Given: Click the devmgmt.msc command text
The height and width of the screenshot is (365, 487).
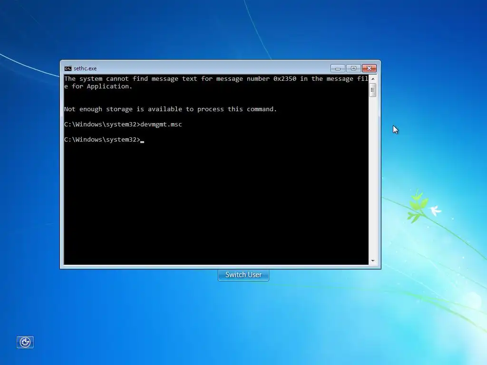Looking at the screenshot, I should coord(161,125).
